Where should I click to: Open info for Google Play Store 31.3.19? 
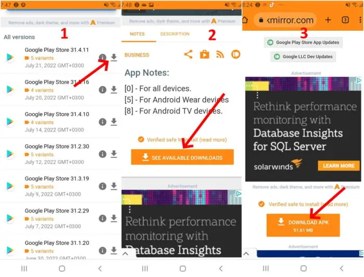coord(102,186)
